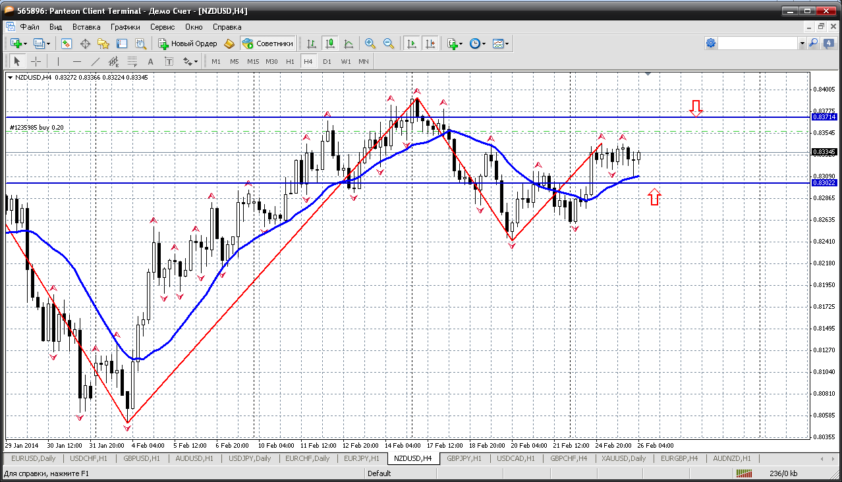842x482 pixels.
Task: Open the search field history dropdown
Action: [x=802, y=43]
